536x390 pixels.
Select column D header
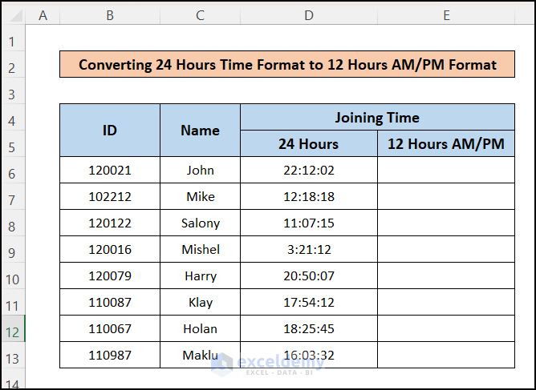309,15
